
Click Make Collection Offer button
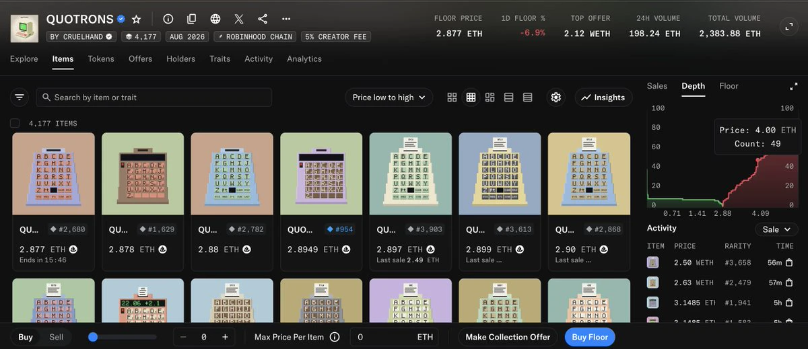click(x=508, y=337)
